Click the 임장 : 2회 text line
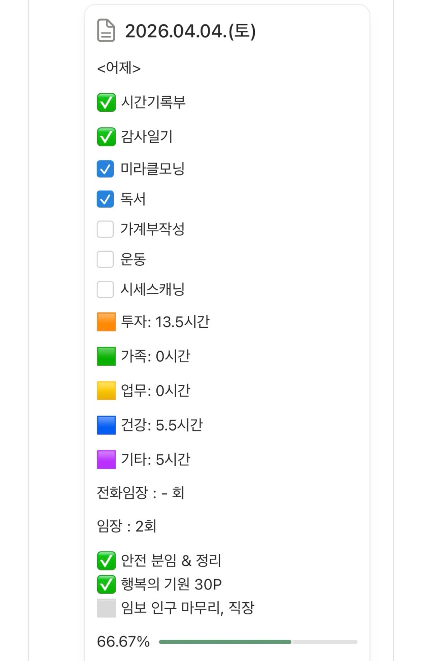 pos(127,526)
